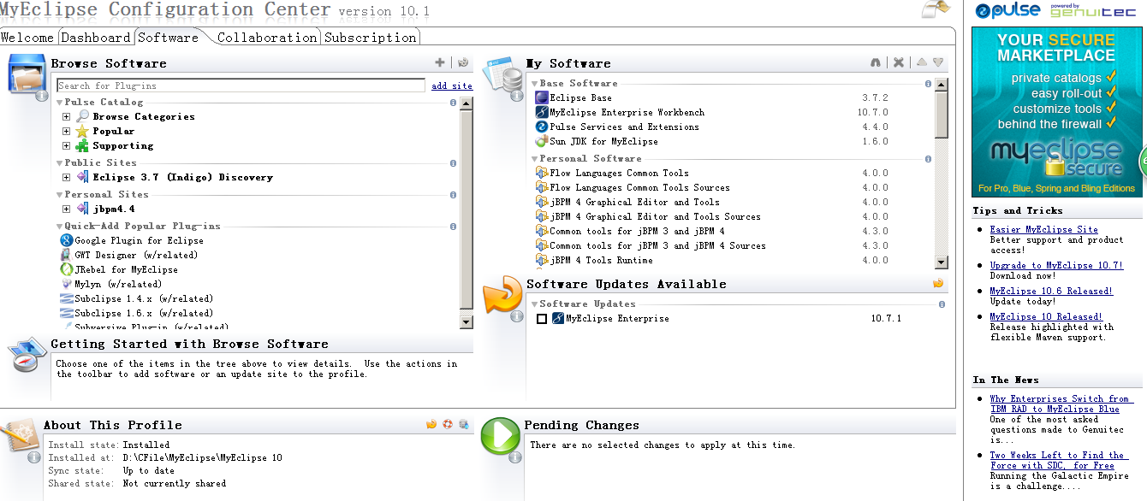1147x501 pixels.
Task: Open the Easier MyEclipse Site link
Action: pos(1043,229)
